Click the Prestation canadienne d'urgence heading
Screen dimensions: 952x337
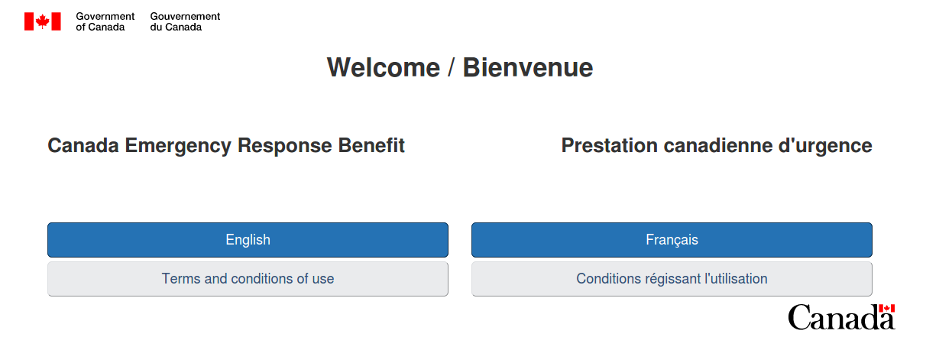pos(717,145)
